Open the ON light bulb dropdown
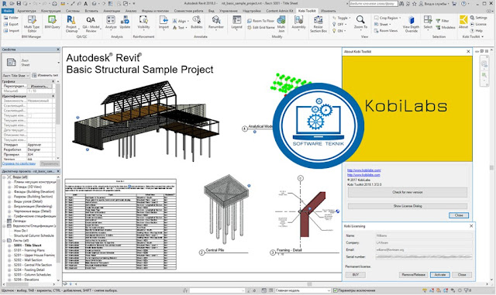Image resolution: width=496 pixels, height=295 pixels. pyautogui.click(x=339, y=31)
